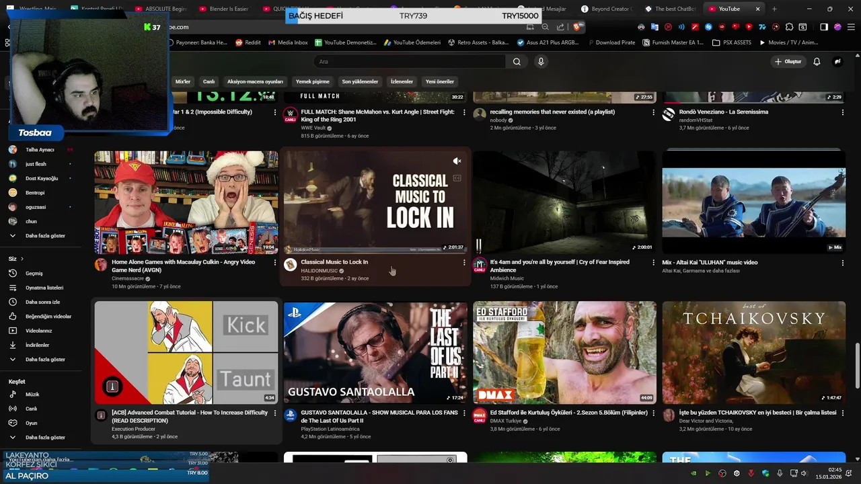This screenshot has height=484, width=861.
Task: Open options menu for GUSTAVO SANTAOLALLA video
Action: (x=464, y=413)
